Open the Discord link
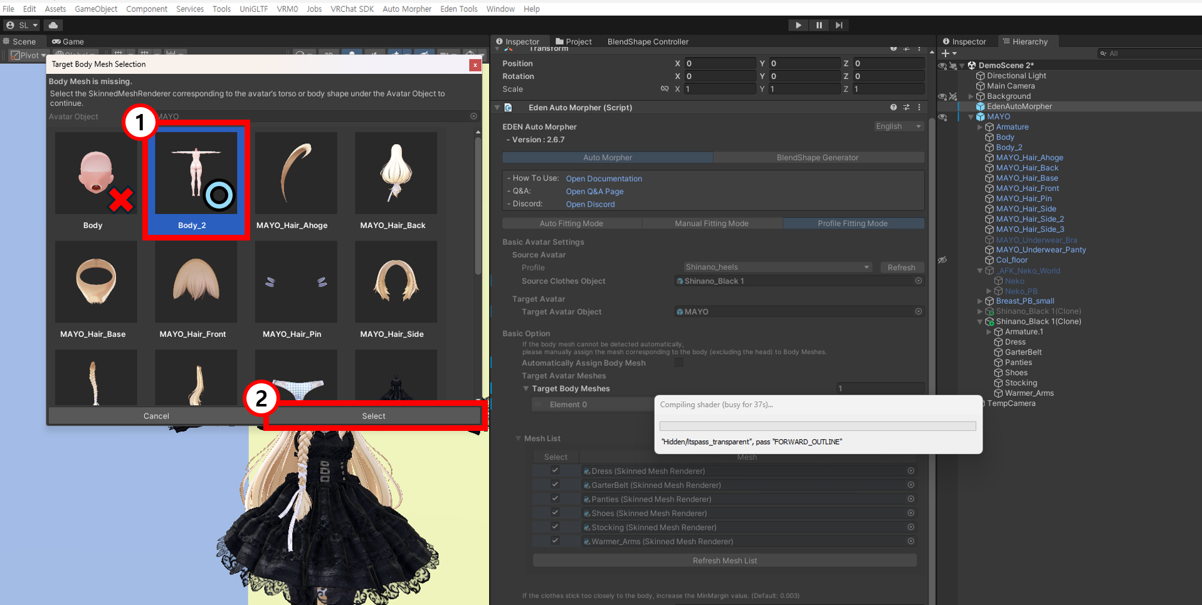This screenshot has height=605, width=1202. [x=590, y=204]
